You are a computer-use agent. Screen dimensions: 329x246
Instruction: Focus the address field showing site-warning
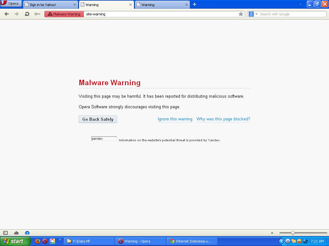(x=161, y=14)
